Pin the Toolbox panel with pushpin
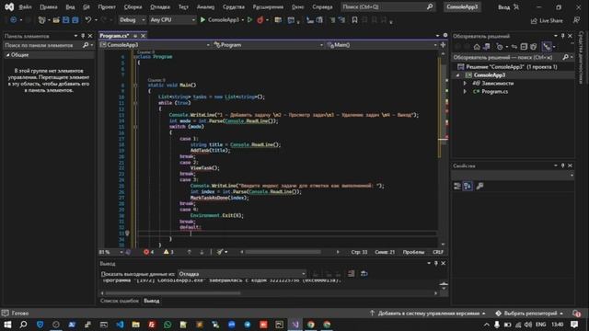Screen dimensions: 589x331 point(83,36)
